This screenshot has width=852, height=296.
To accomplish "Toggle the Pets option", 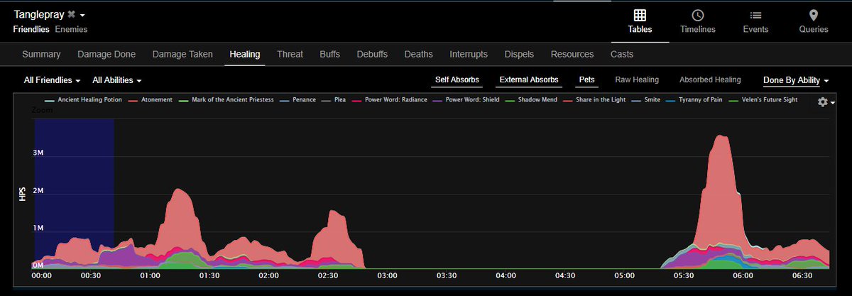I will pyautogui.click(x=587, y=80).
